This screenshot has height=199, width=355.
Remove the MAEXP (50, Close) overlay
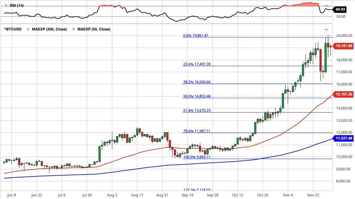(74, 29)
